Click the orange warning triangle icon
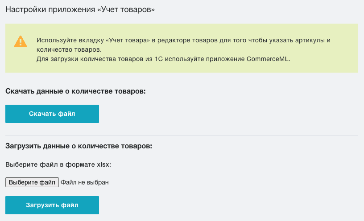The width and height of the screenshot is (364, 221). point(21,41)
